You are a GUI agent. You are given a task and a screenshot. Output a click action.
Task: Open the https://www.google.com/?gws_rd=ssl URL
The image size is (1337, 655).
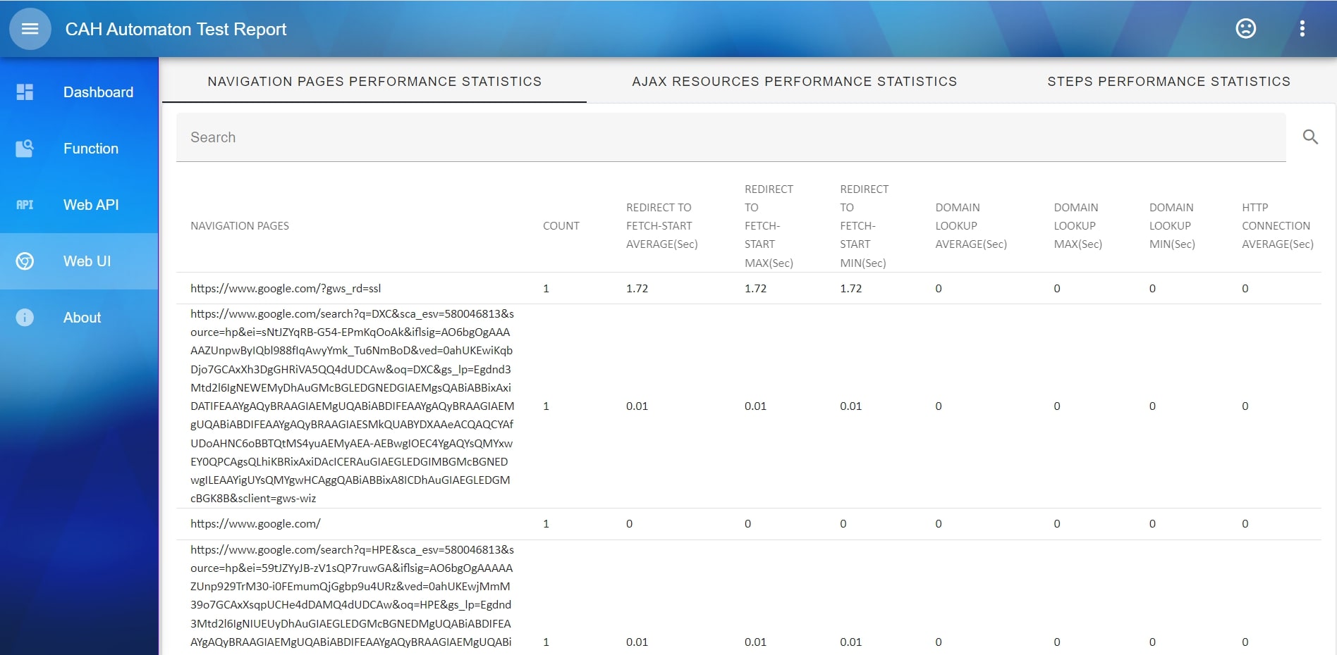click(286, 288)
